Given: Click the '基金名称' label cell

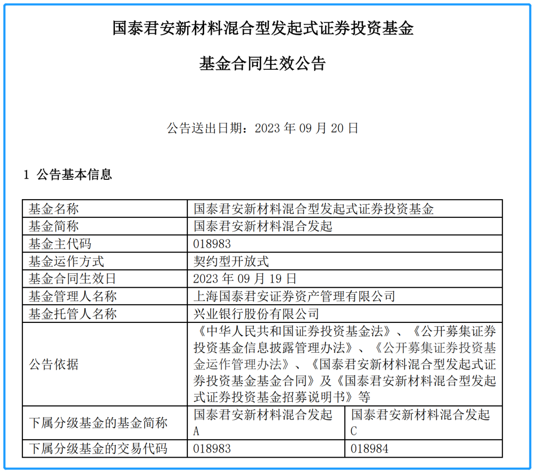Looking at the screenshot, I should (x=105, y=209).
